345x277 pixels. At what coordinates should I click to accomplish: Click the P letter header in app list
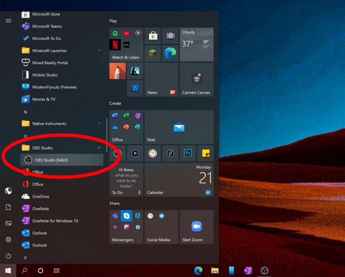point(26,258)
